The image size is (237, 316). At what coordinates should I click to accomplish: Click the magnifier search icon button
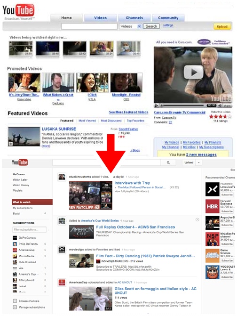(168, 162)
